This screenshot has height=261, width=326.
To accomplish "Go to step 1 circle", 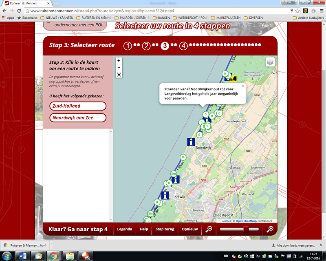I will point(128,46).
